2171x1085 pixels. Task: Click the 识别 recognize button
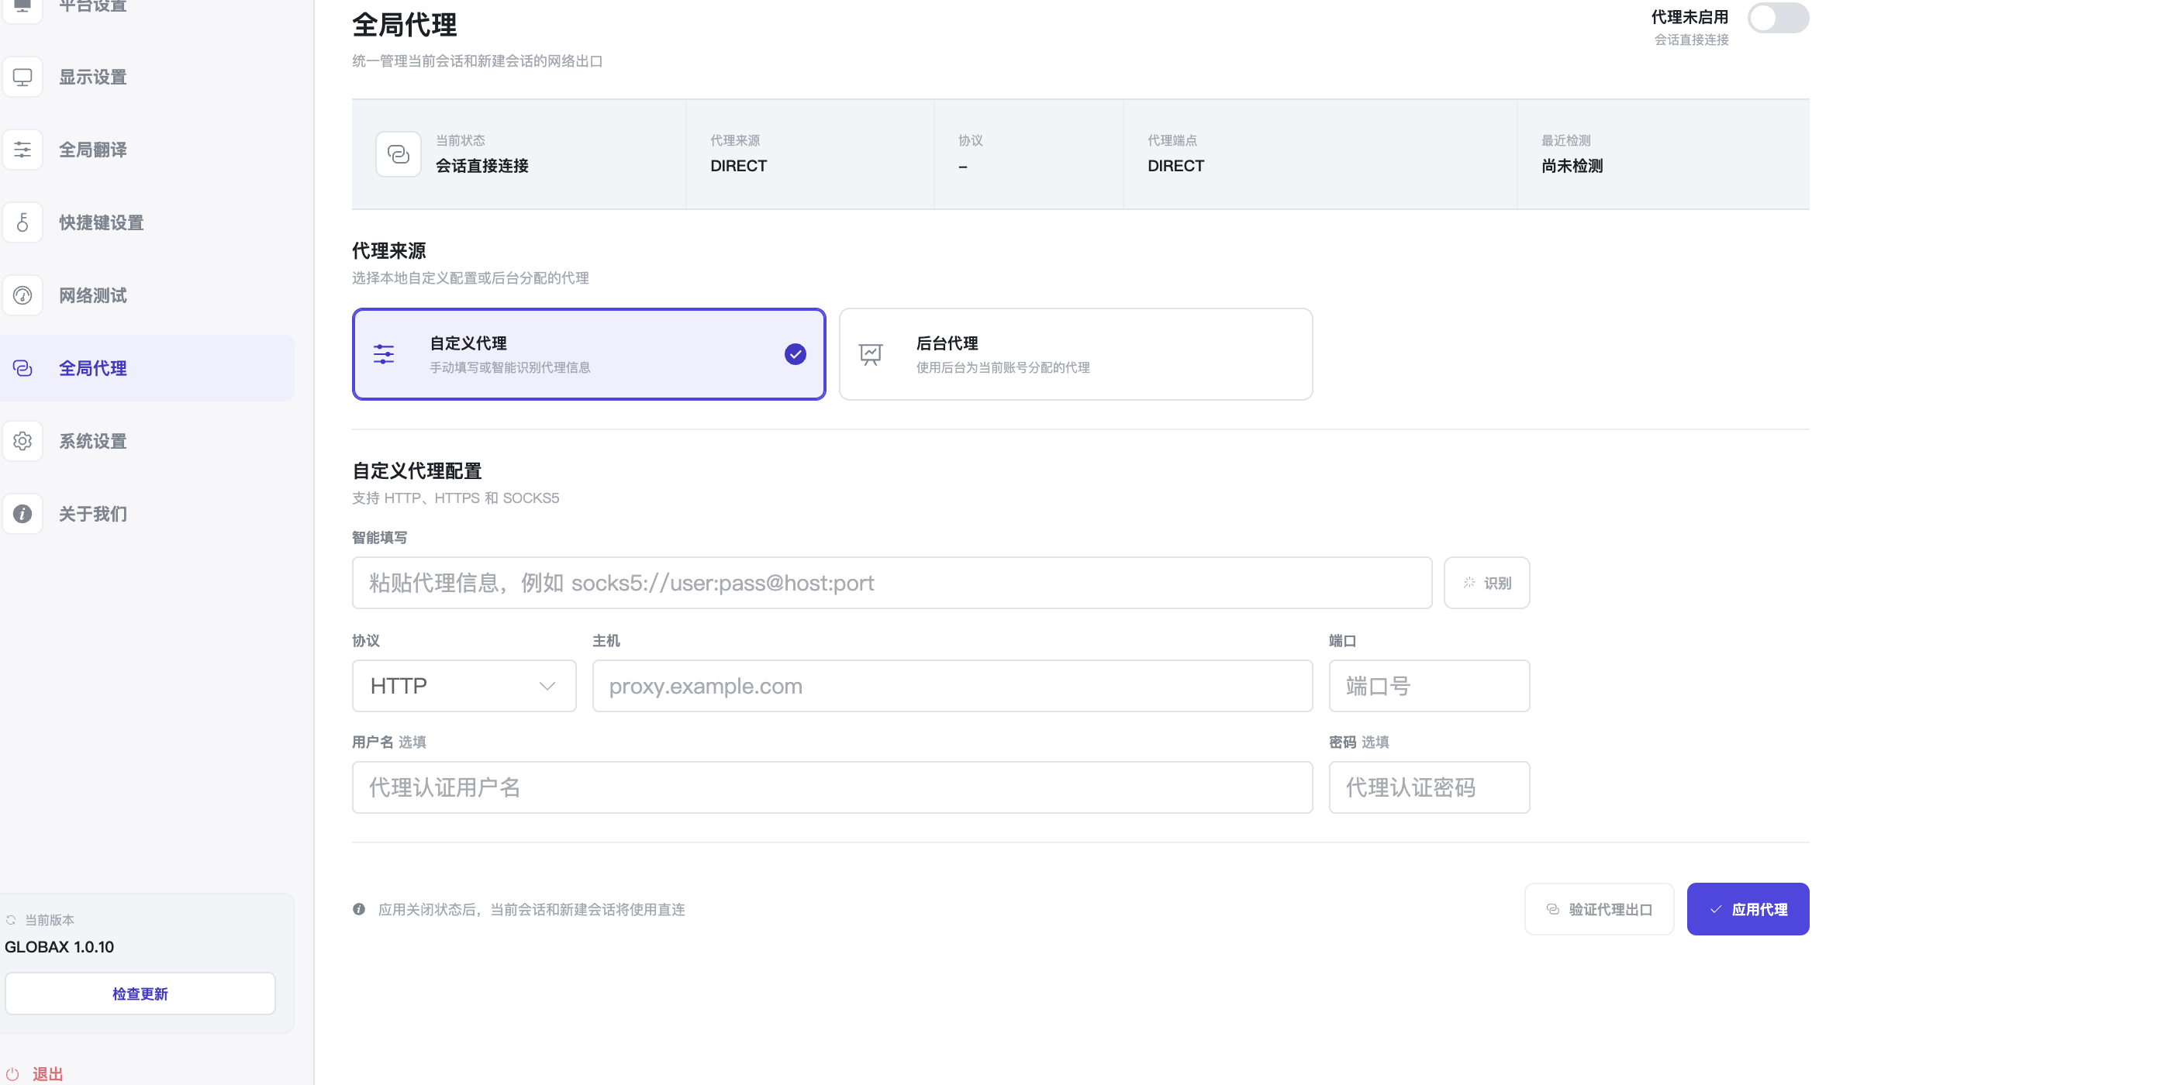tap(1486, 583)
